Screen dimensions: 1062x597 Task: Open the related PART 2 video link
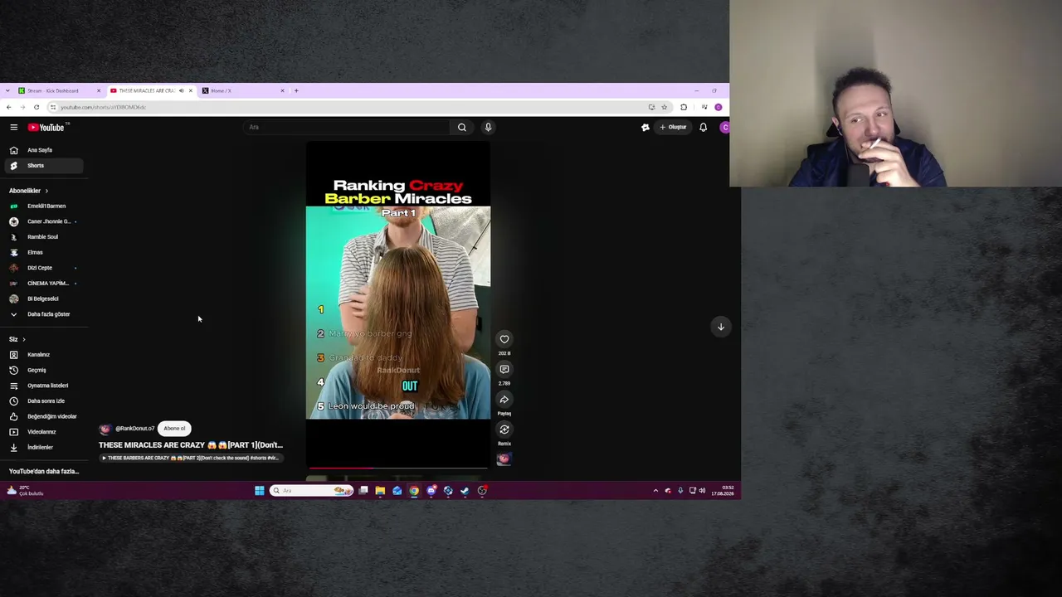coord(192,458)
